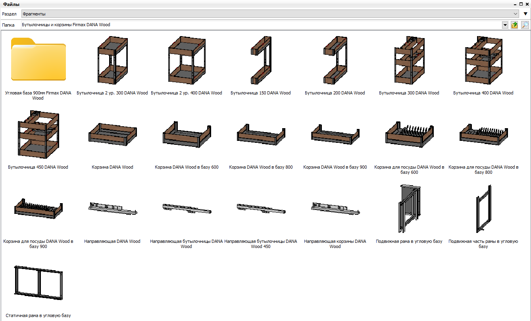Open the panel options black triangle menu
The image size is (531, 321).
[x=525, y=14]
